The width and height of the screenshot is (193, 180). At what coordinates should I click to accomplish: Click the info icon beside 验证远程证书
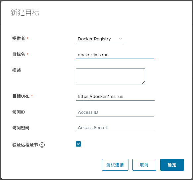tap(42, 145)
